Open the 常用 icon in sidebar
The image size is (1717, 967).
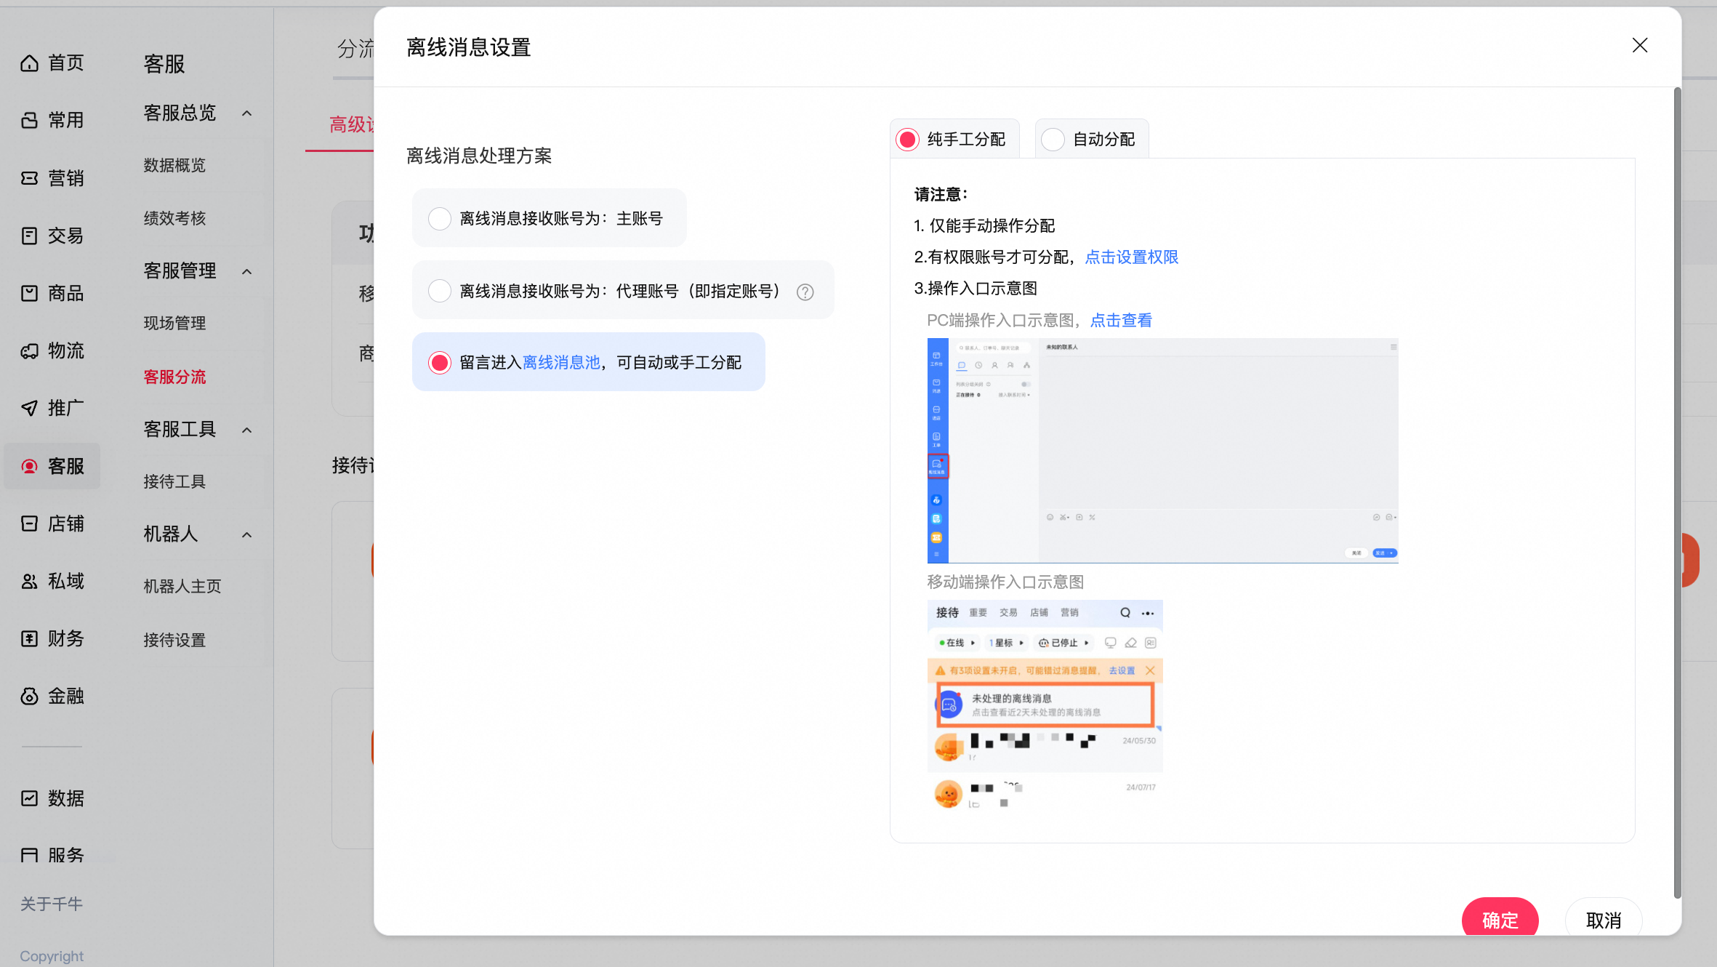tap(29, 120)
